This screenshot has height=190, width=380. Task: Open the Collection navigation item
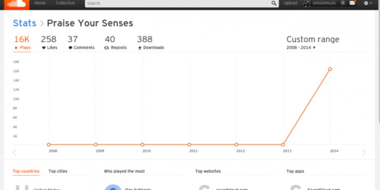point(65,3)
